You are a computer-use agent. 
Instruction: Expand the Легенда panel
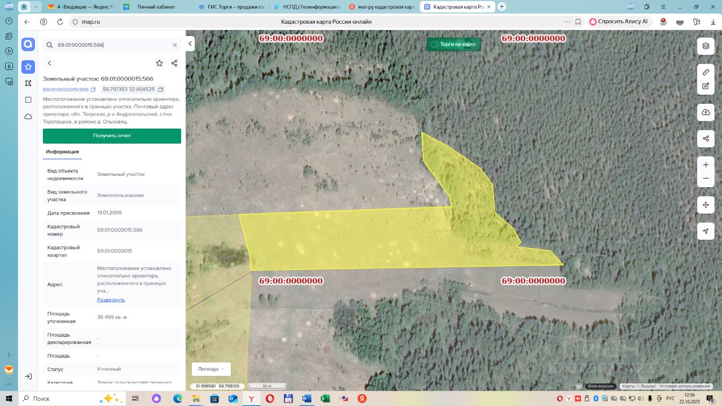click(211, 369)
